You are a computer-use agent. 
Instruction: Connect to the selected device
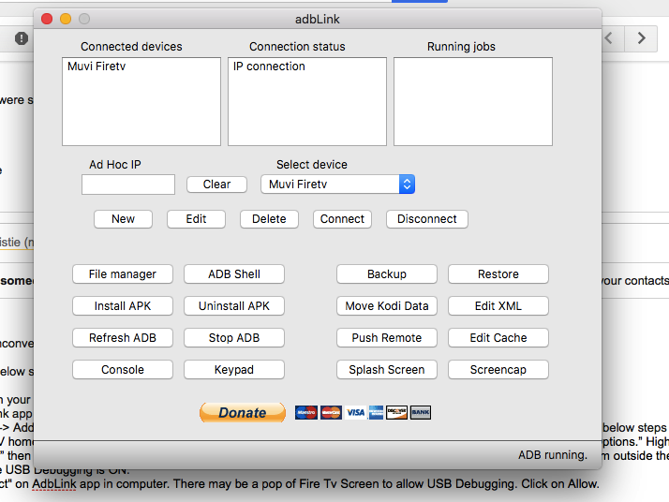[342, 219]
